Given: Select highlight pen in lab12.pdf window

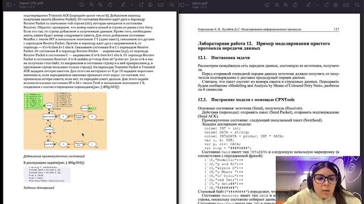Looking at the screenshot, I should (x=308, y=5).
